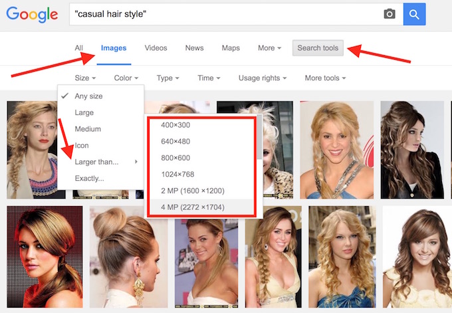Screen dimensions: 452x313
Task: Switch to the Videos tab
Action: pyautogui.click(x=156, y=48)
